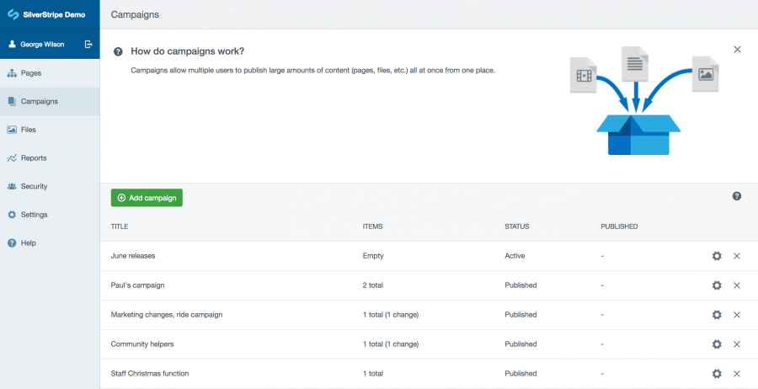Open settings gear for June releases
This screenshot has width=758, height=389.
[x=717, y=256]
